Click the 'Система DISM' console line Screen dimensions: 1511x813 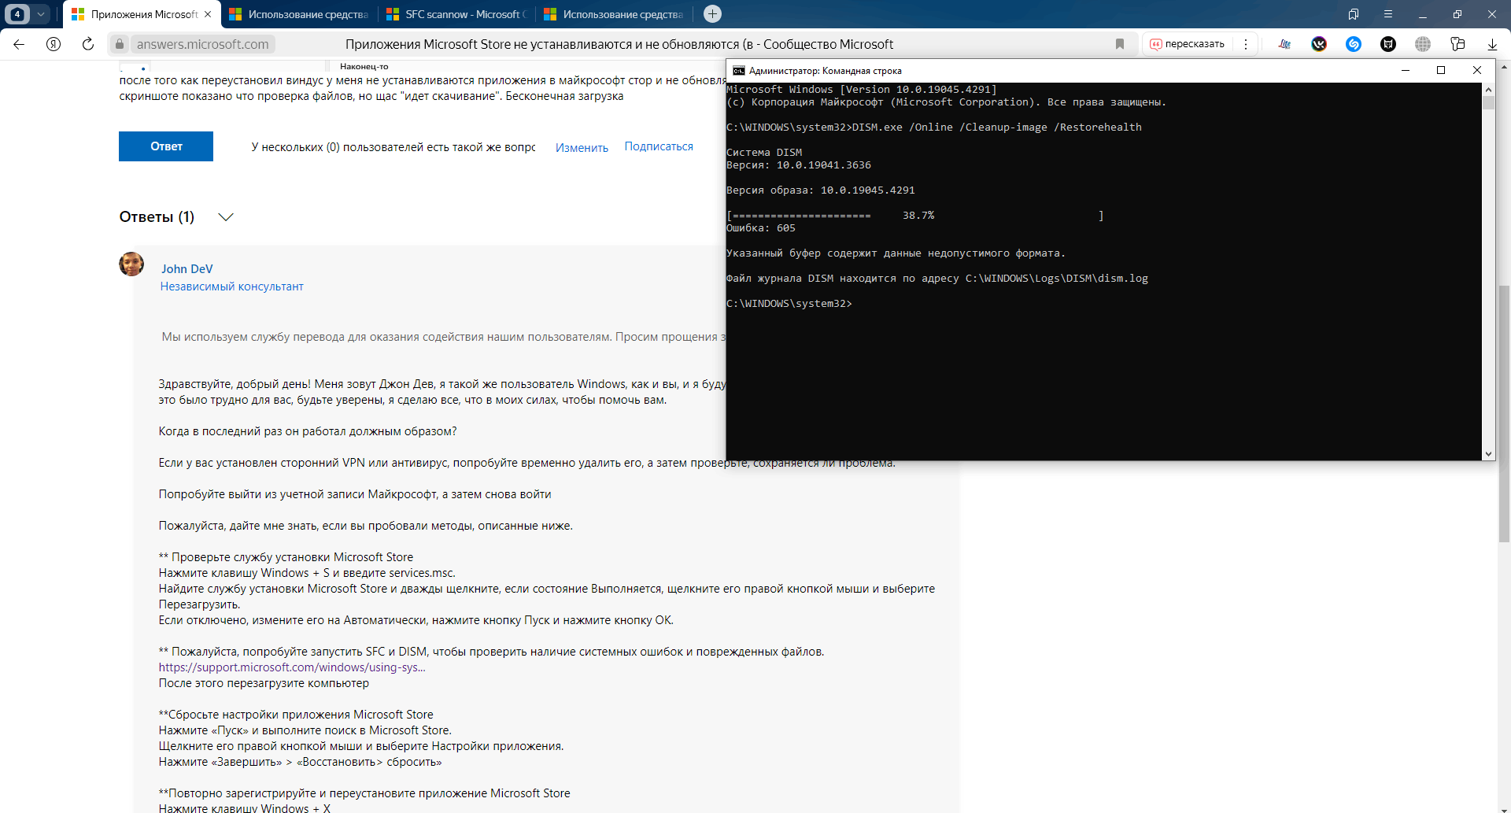[764, 153]
